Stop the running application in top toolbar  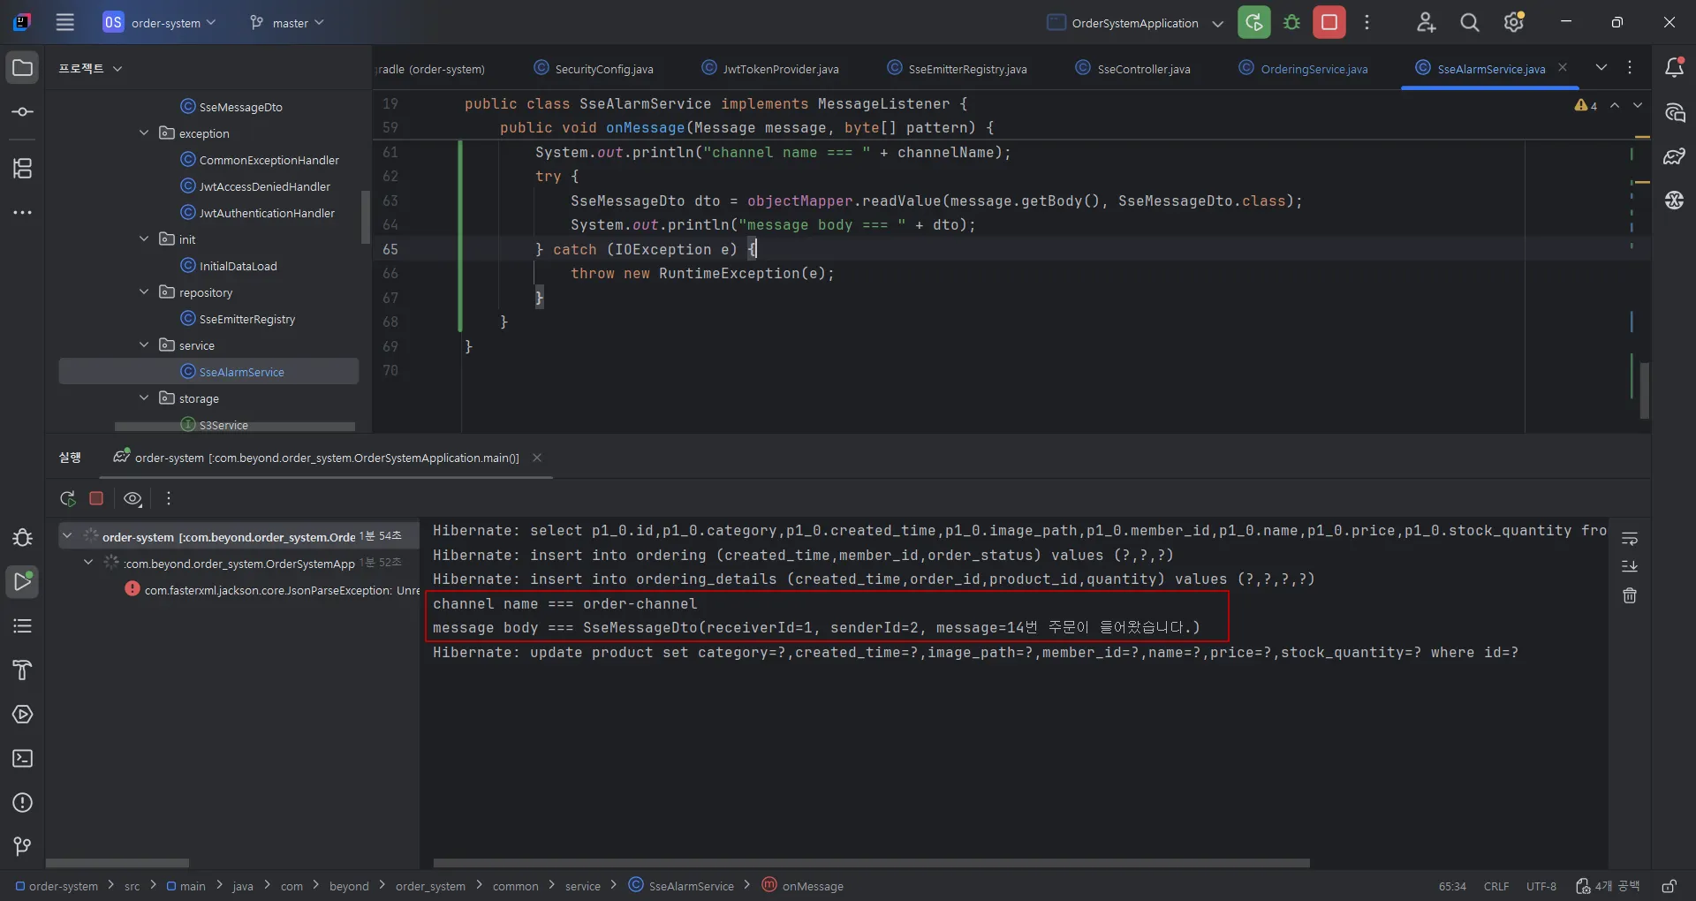1329,22
